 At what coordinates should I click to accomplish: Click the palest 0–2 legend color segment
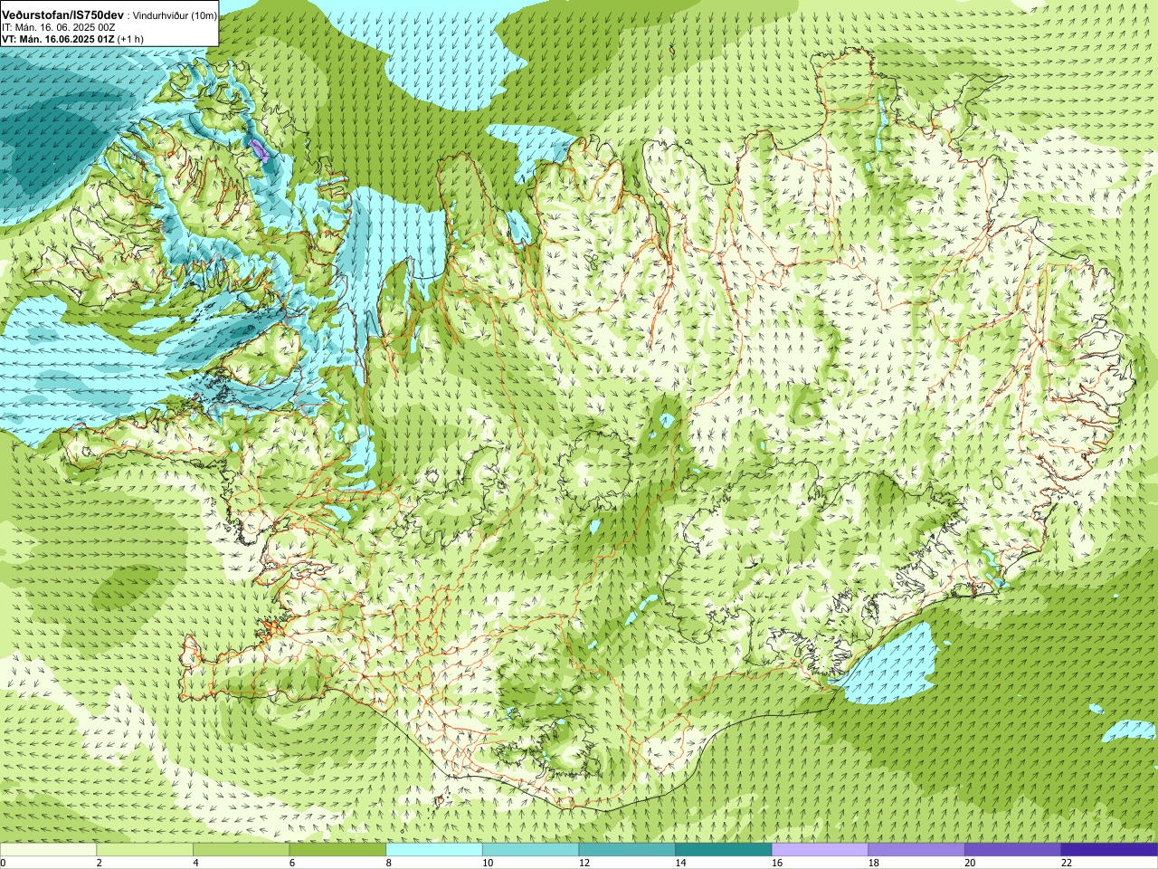(48, 850)
